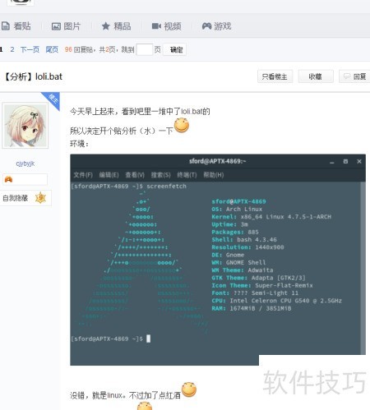370x410 pixels.
Task: Open the 看贴 tab with document icon
Action: click(x=16, y=26)
